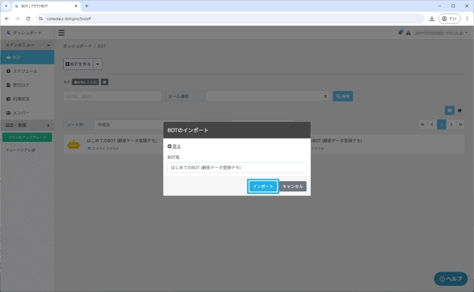This screenshot has width=474, height=292.
Task: Open 実行ログ from the sidebar
Action: (x=22, y=85)
